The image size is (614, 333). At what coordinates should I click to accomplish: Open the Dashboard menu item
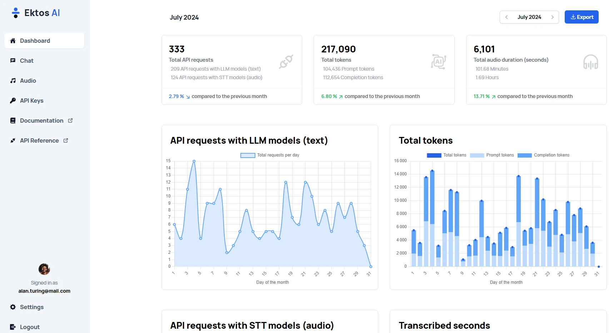pyautogui.click(x=44, y=41)
